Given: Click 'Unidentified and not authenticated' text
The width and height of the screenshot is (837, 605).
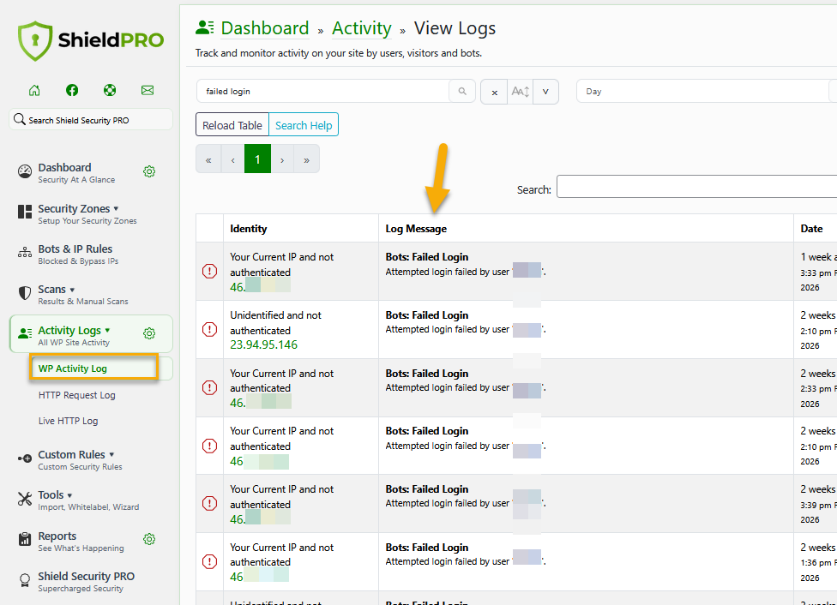Looking at the screenshot, I should click(x=275, y=323).
